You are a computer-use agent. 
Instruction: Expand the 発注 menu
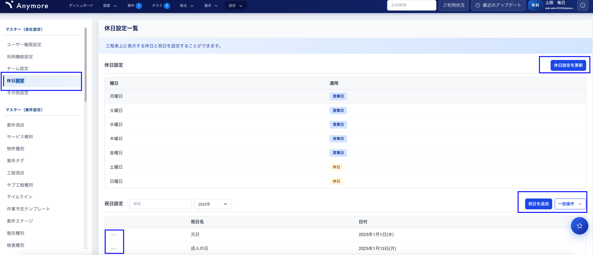(187, 6)
